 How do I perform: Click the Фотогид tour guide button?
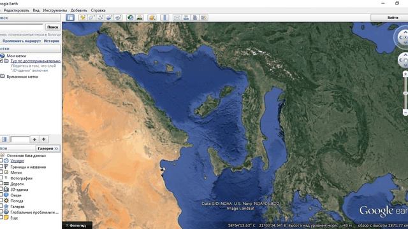point(77,225)
